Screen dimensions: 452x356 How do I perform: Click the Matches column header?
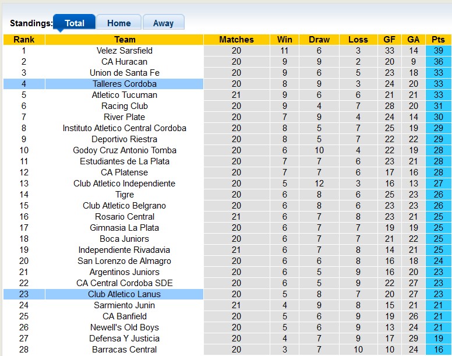[236, 40]
